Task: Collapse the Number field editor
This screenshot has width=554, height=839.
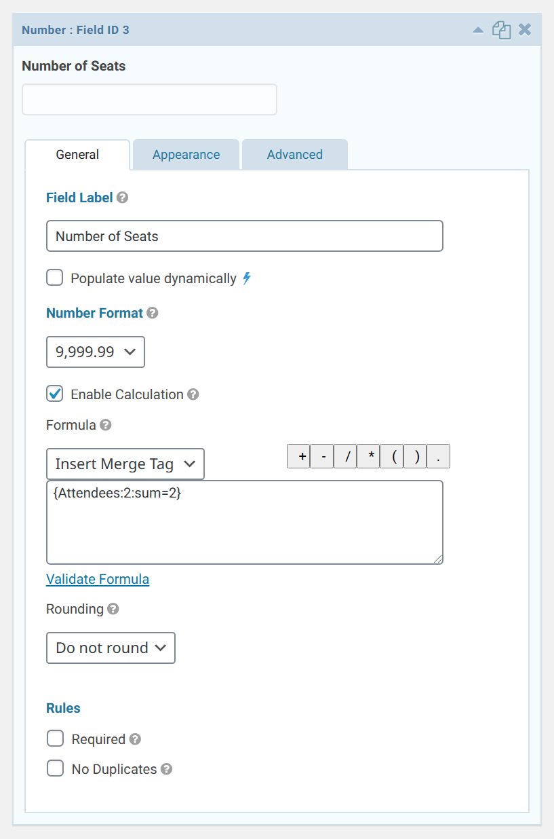Action: pyautogui.click(x=479, y=29)
